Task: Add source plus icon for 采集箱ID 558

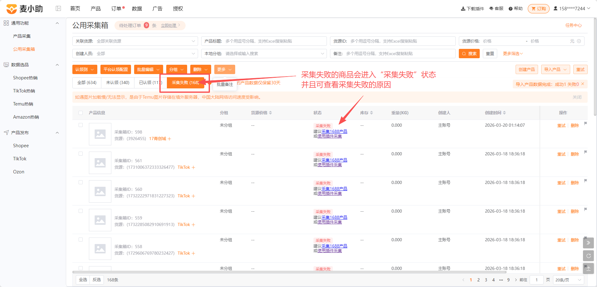Action: (x=193, y=253)
